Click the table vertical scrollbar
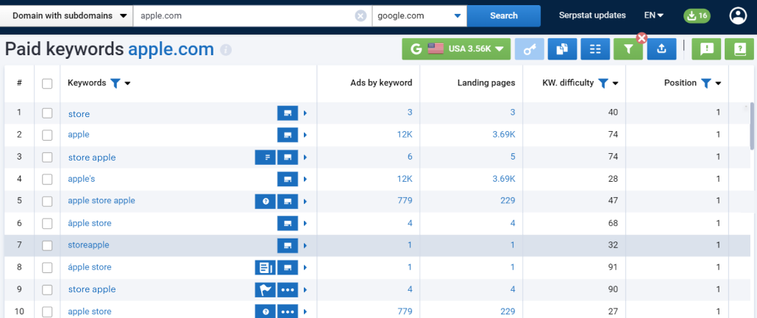Screen dimensions: 757x318 [752, 126]
